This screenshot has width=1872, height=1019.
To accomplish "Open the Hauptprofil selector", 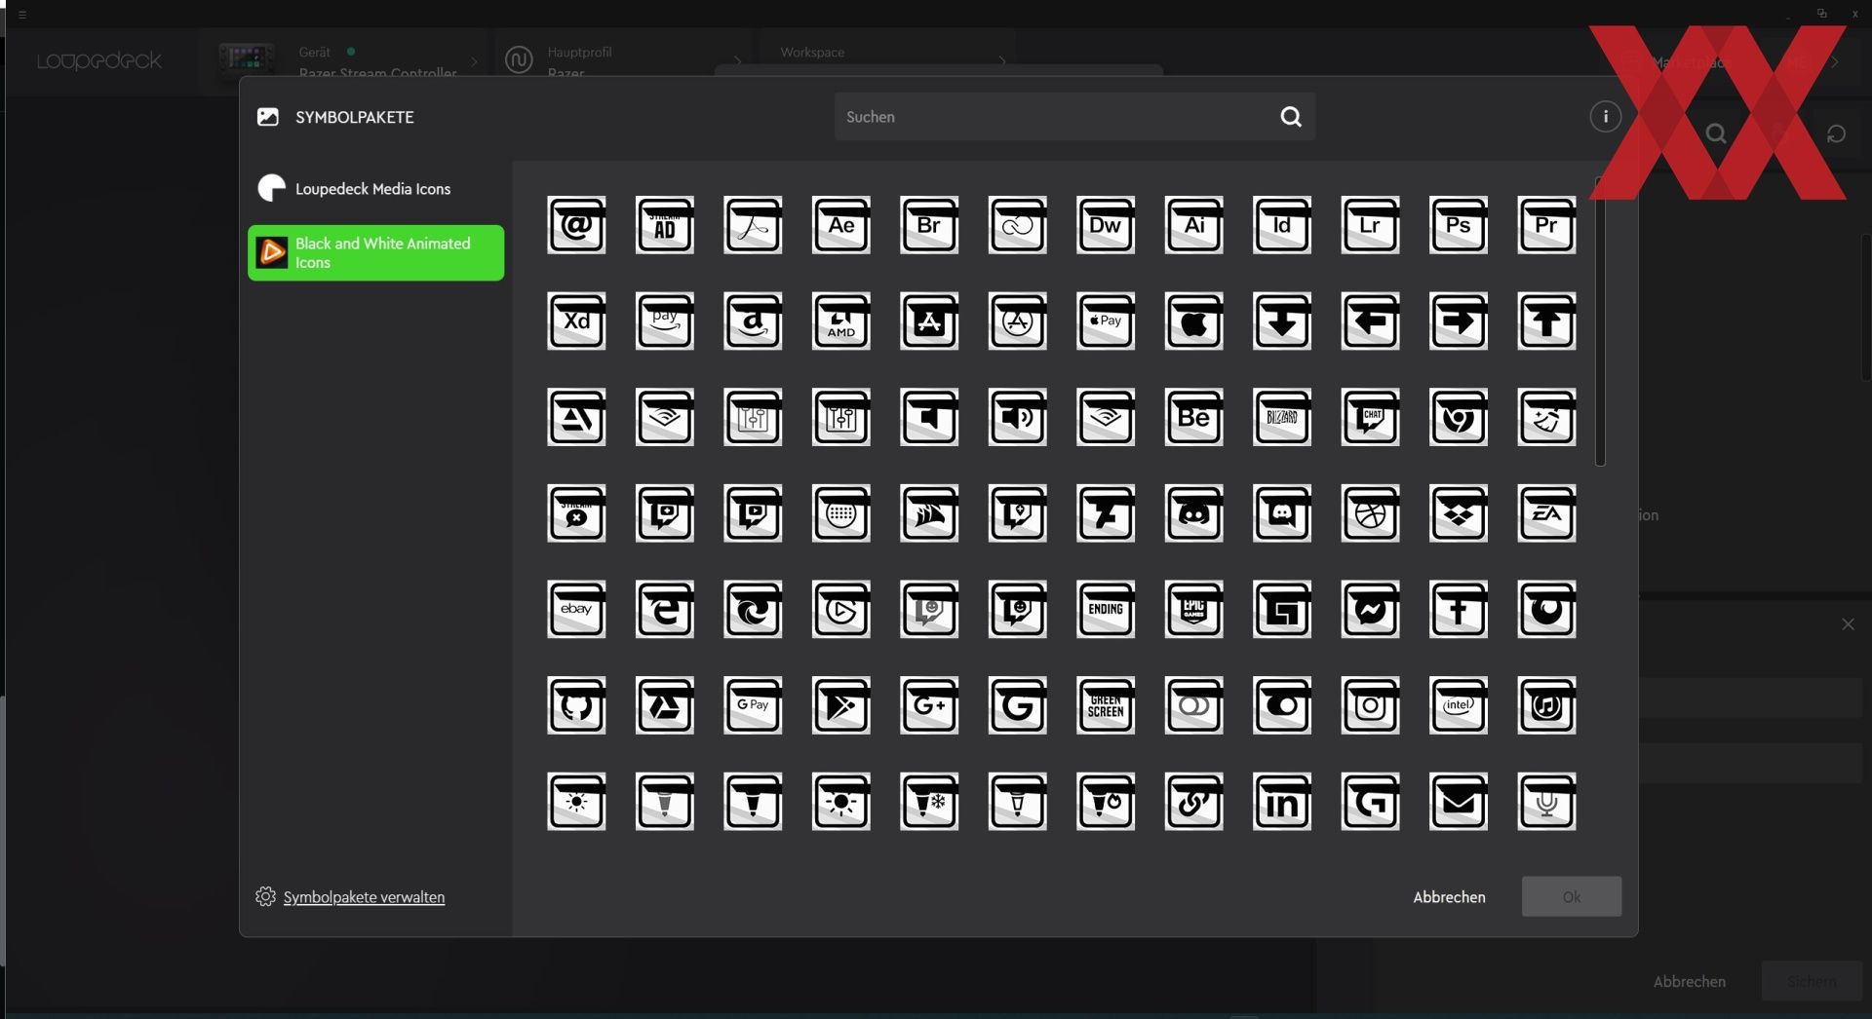I will click(x=624, y=60).
